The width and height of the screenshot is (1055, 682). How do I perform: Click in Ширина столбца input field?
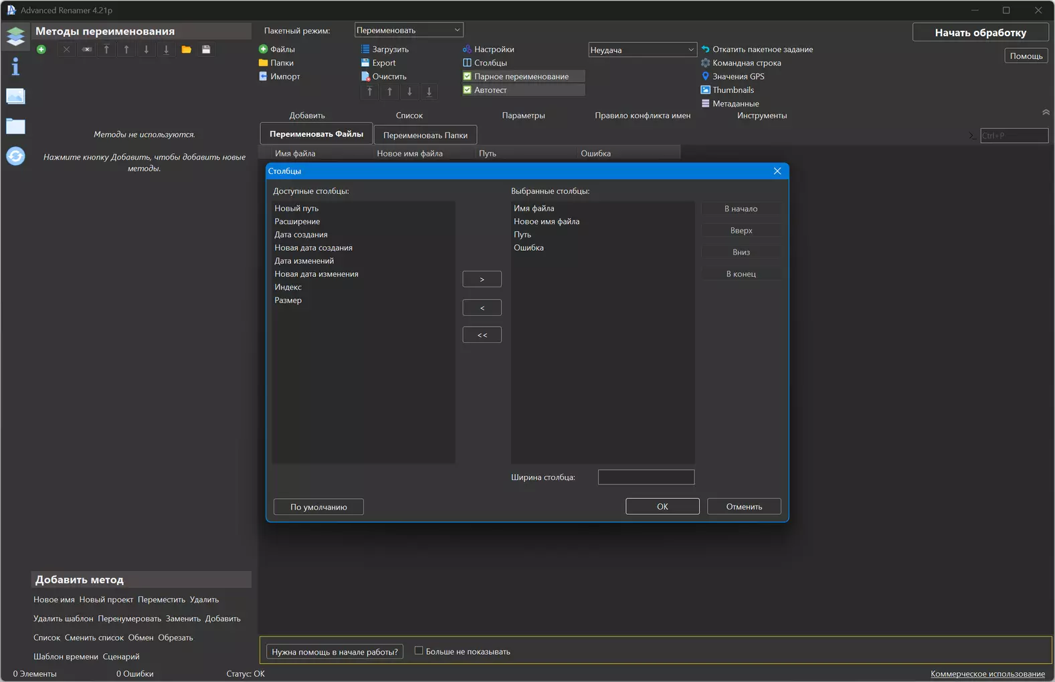(646, 477)
